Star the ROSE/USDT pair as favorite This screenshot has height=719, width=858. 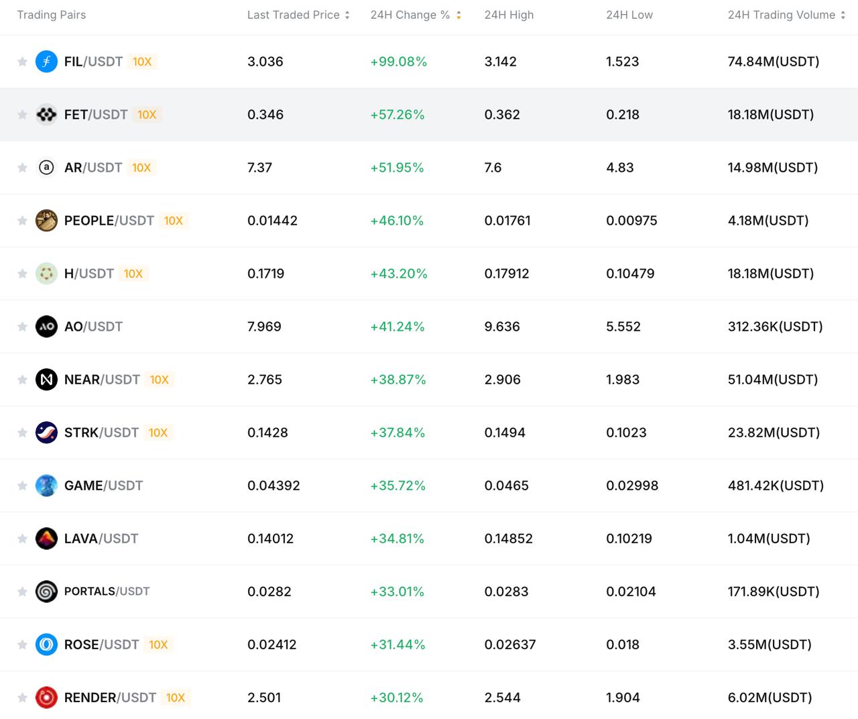click(22, 645)
